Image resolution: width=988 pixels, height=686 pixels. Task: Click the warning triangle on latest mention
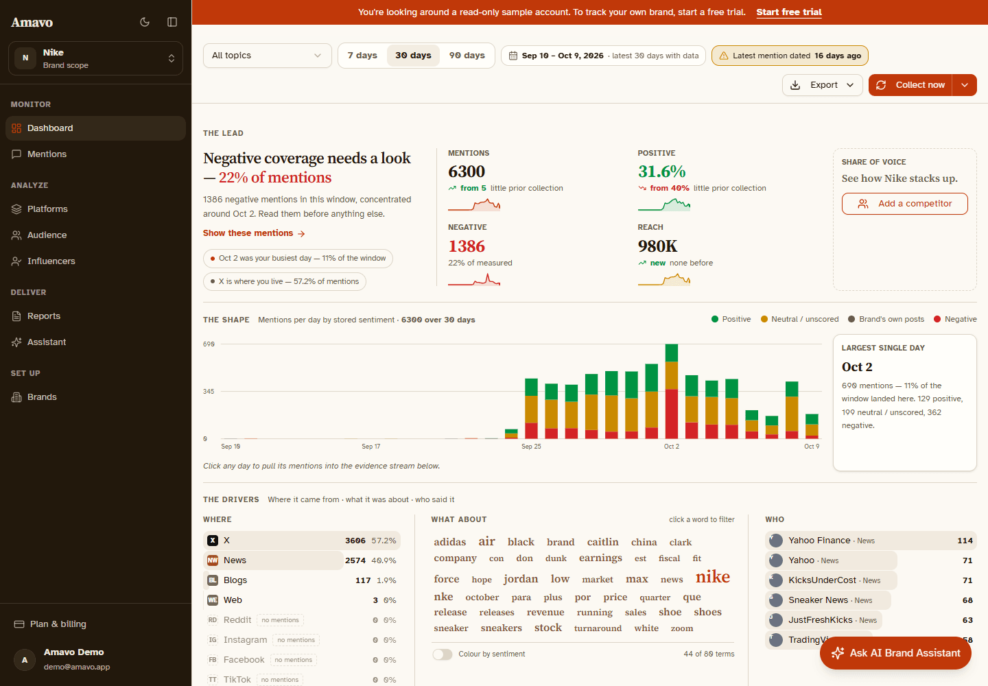(x=723, y=56)
